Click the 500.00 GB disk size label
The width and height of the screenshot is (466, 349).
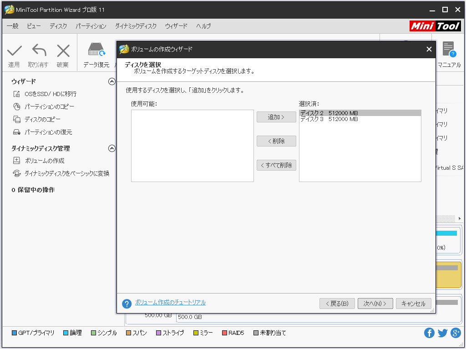tap(158, 315)
